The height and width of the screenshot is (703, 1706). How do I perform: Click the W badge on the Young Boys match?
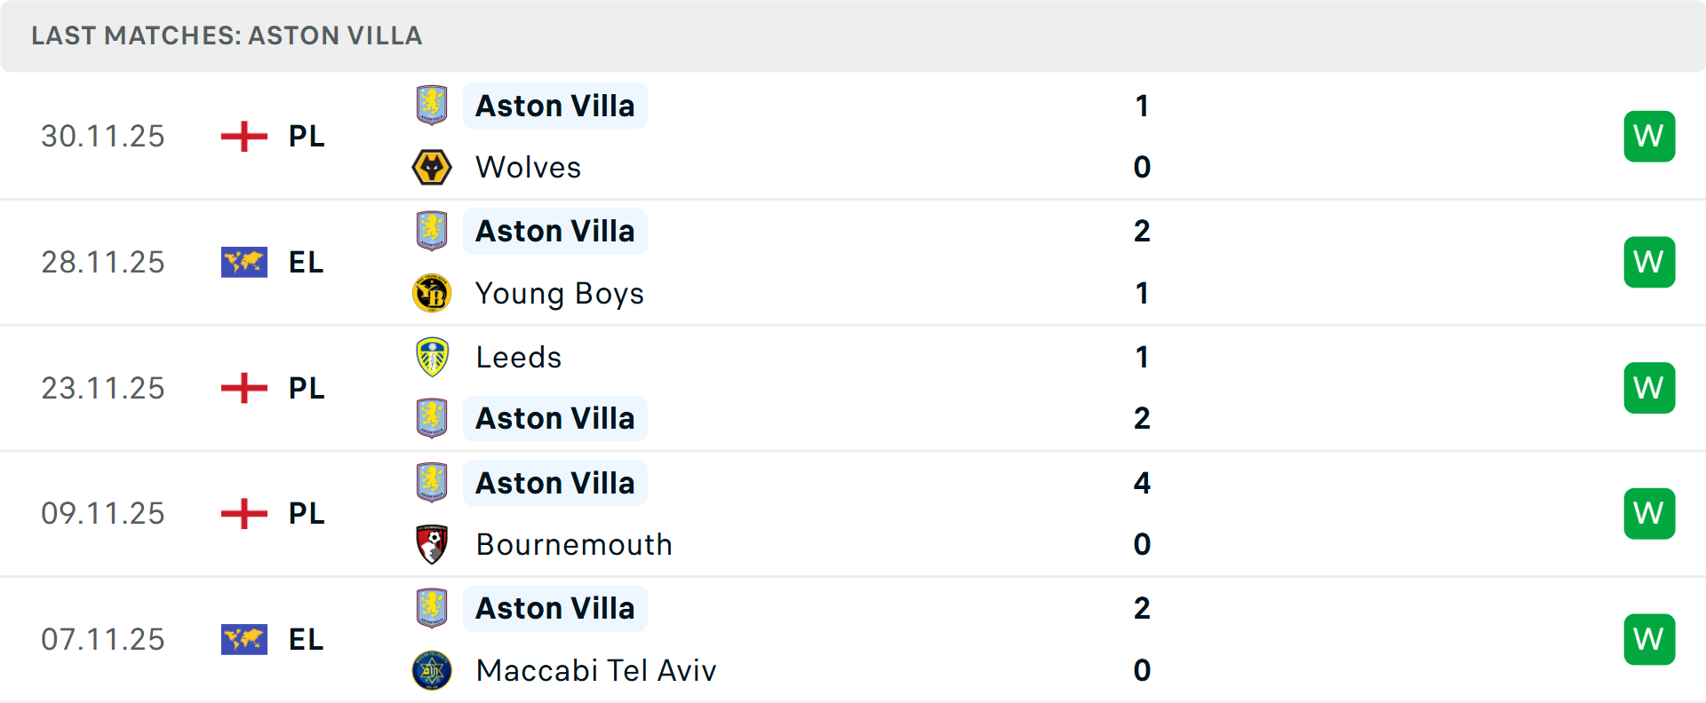tap(1649, 262)
